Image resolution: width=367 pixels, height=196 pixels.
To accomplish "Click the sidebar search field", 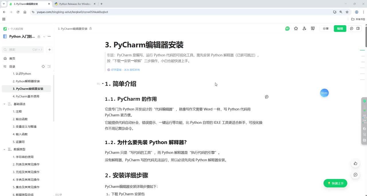I will click(x=23, y=50).
